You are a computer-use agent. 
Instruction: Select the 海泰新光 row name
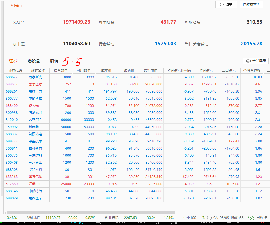[x=35, y=77]
